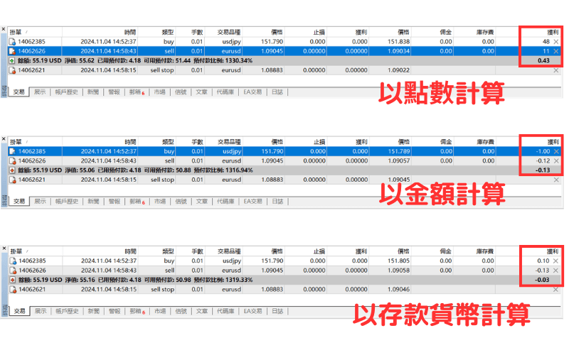Image resolution: width=569 pixels, height=355 pixels.
Task: Sort by the 時間 column header in the equity 55.62 panel
Action: click(x=100, y=32)
